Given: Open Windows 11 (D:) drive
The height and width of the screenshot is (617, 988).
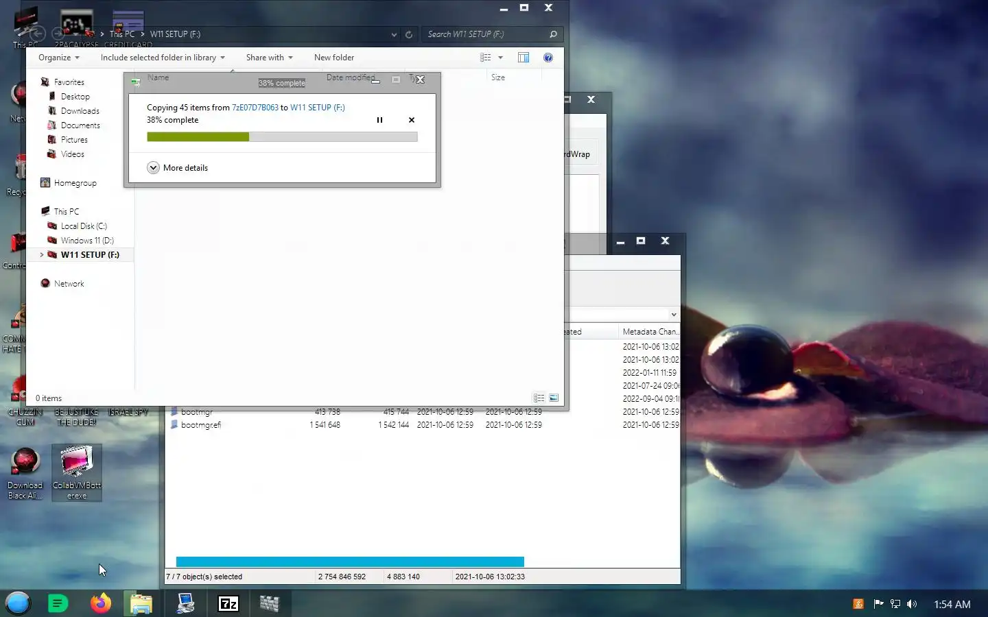Looking at the screenshot, I should tap(80, 241).
